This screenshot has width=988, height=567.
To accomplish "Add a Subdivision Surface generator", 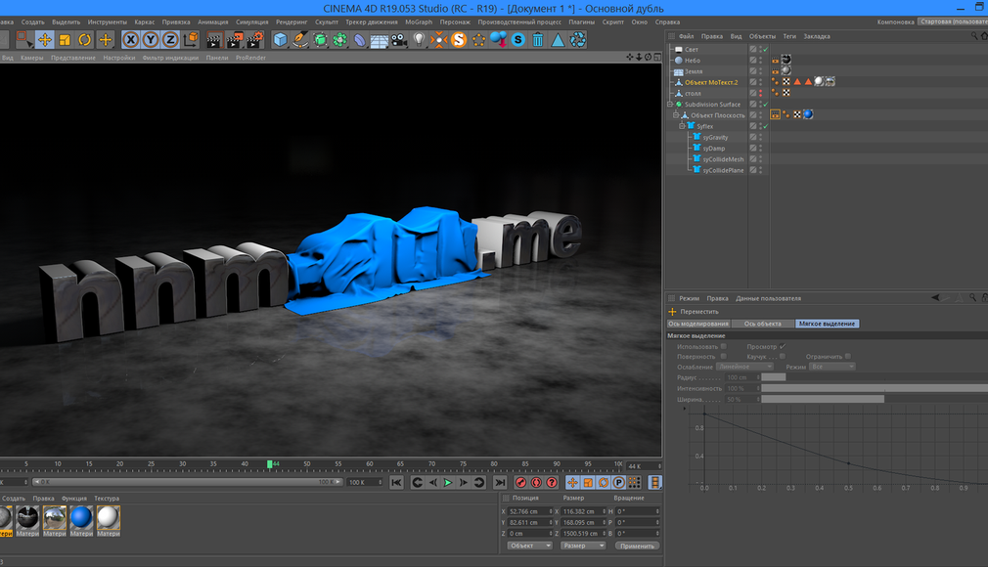I will point(320,40).
